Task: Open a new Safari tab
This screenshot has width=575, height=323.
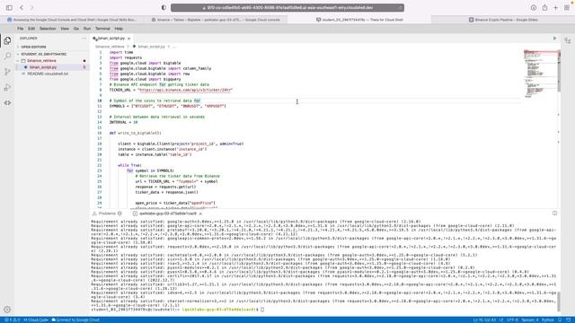Action: pyautogui.click(x=555, y=7)
